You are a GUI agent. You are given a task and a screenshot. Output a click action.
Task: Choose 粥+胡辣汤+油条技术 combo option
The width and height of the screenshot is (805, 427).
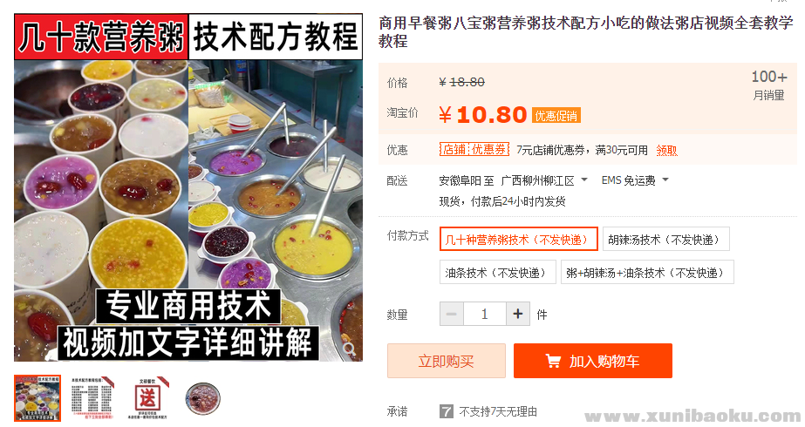coord(647,272)
